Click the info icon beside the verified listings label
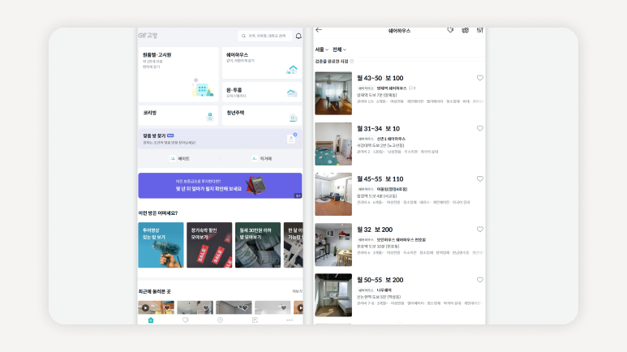Image resolution: width=627 pixels, height=352 pixels. pos(352,61)
